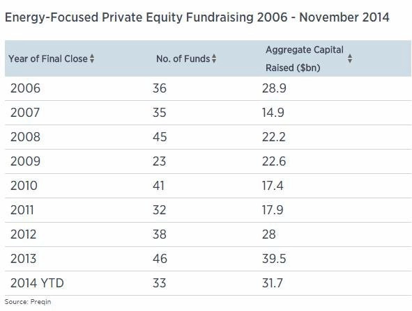Click the 2013 capital value 39.5
The image size is (412, 311).
click(x=274, y=259)
